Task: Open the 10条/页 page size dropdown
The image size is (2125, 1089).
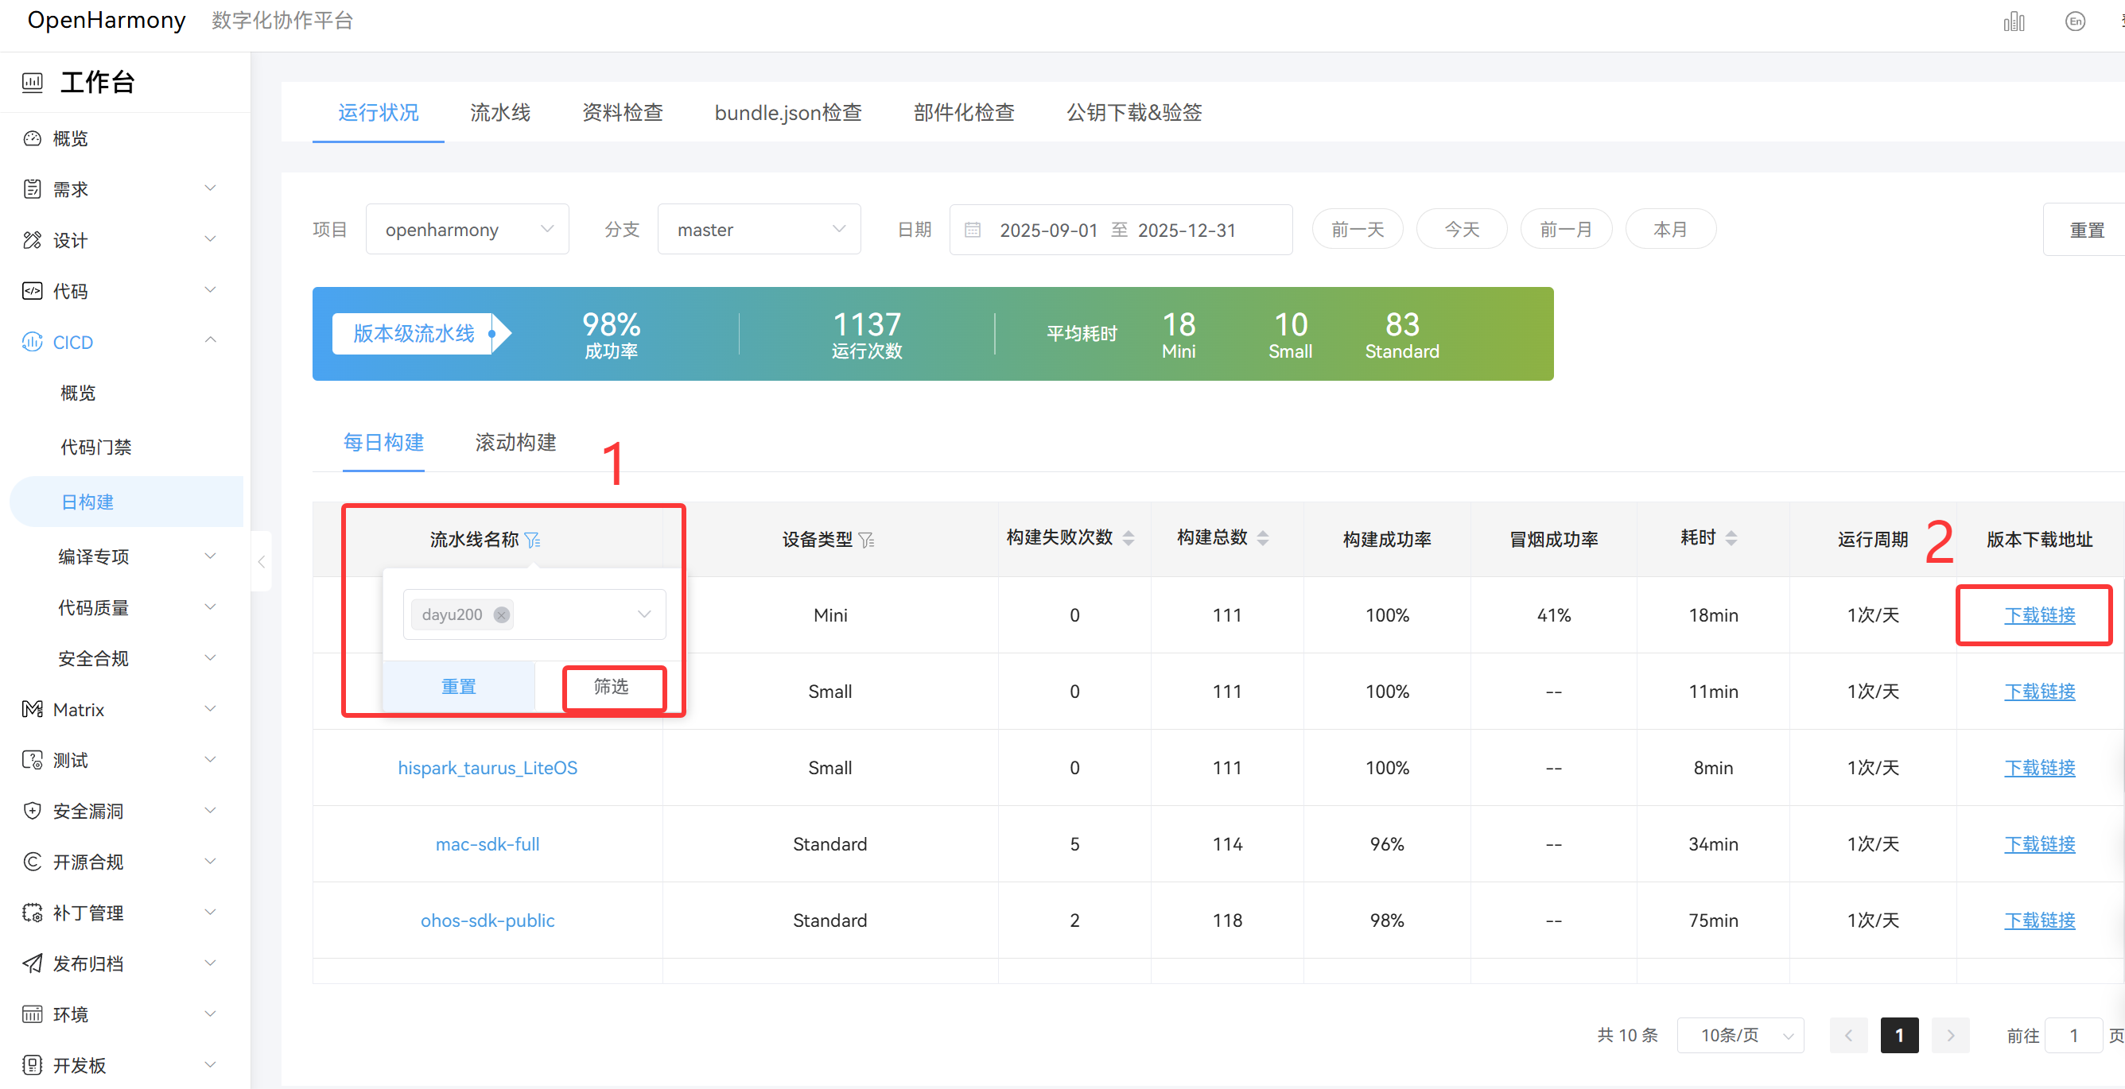Action: tap(1740, 1036)
